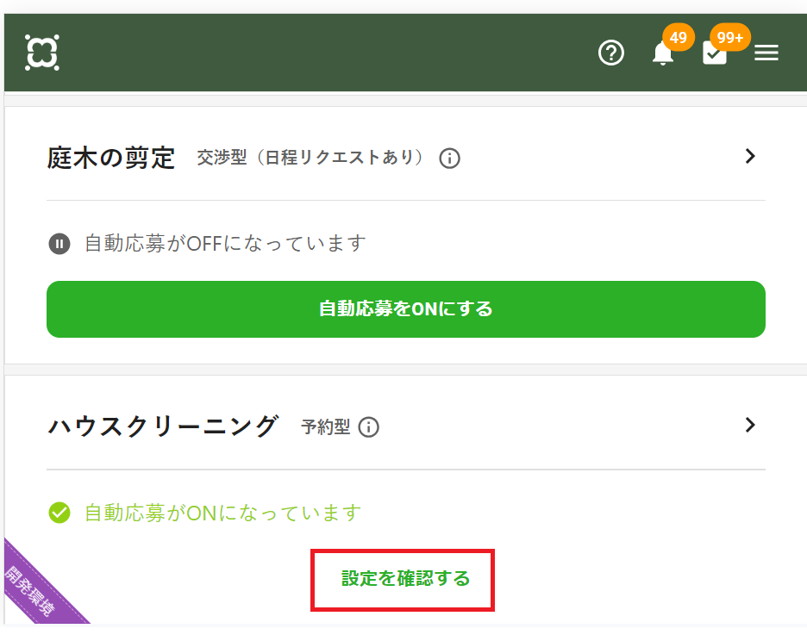Click info icon next to 交渉型（日程リクエストあり）
The image size is (807, 641).
click(449, 158)
